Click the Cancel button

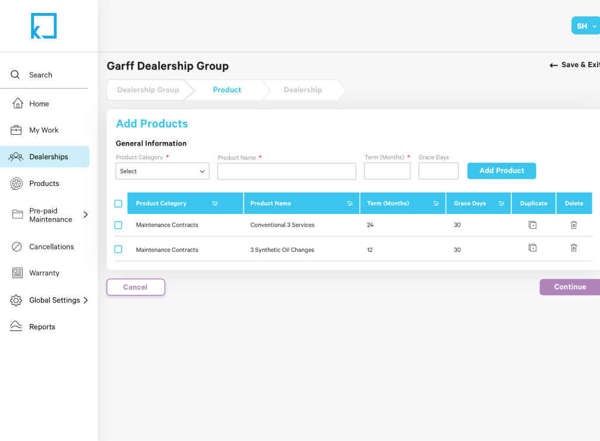coord(135,287)
